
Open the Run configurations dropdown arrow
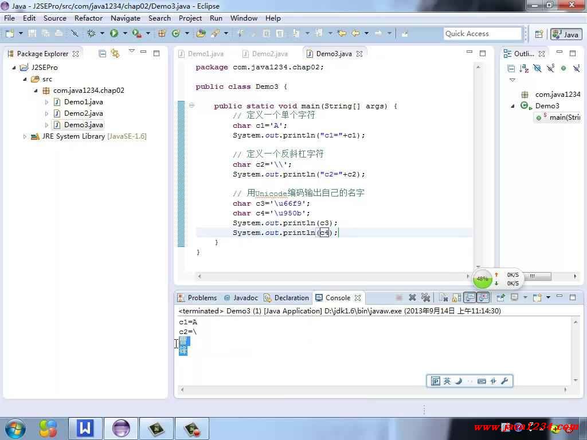125,34
